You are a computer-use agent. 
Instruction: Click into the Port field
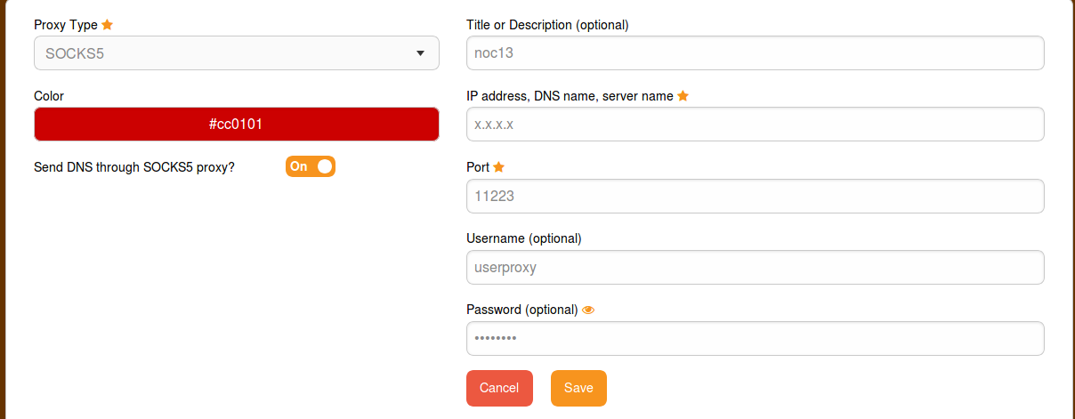755,197
